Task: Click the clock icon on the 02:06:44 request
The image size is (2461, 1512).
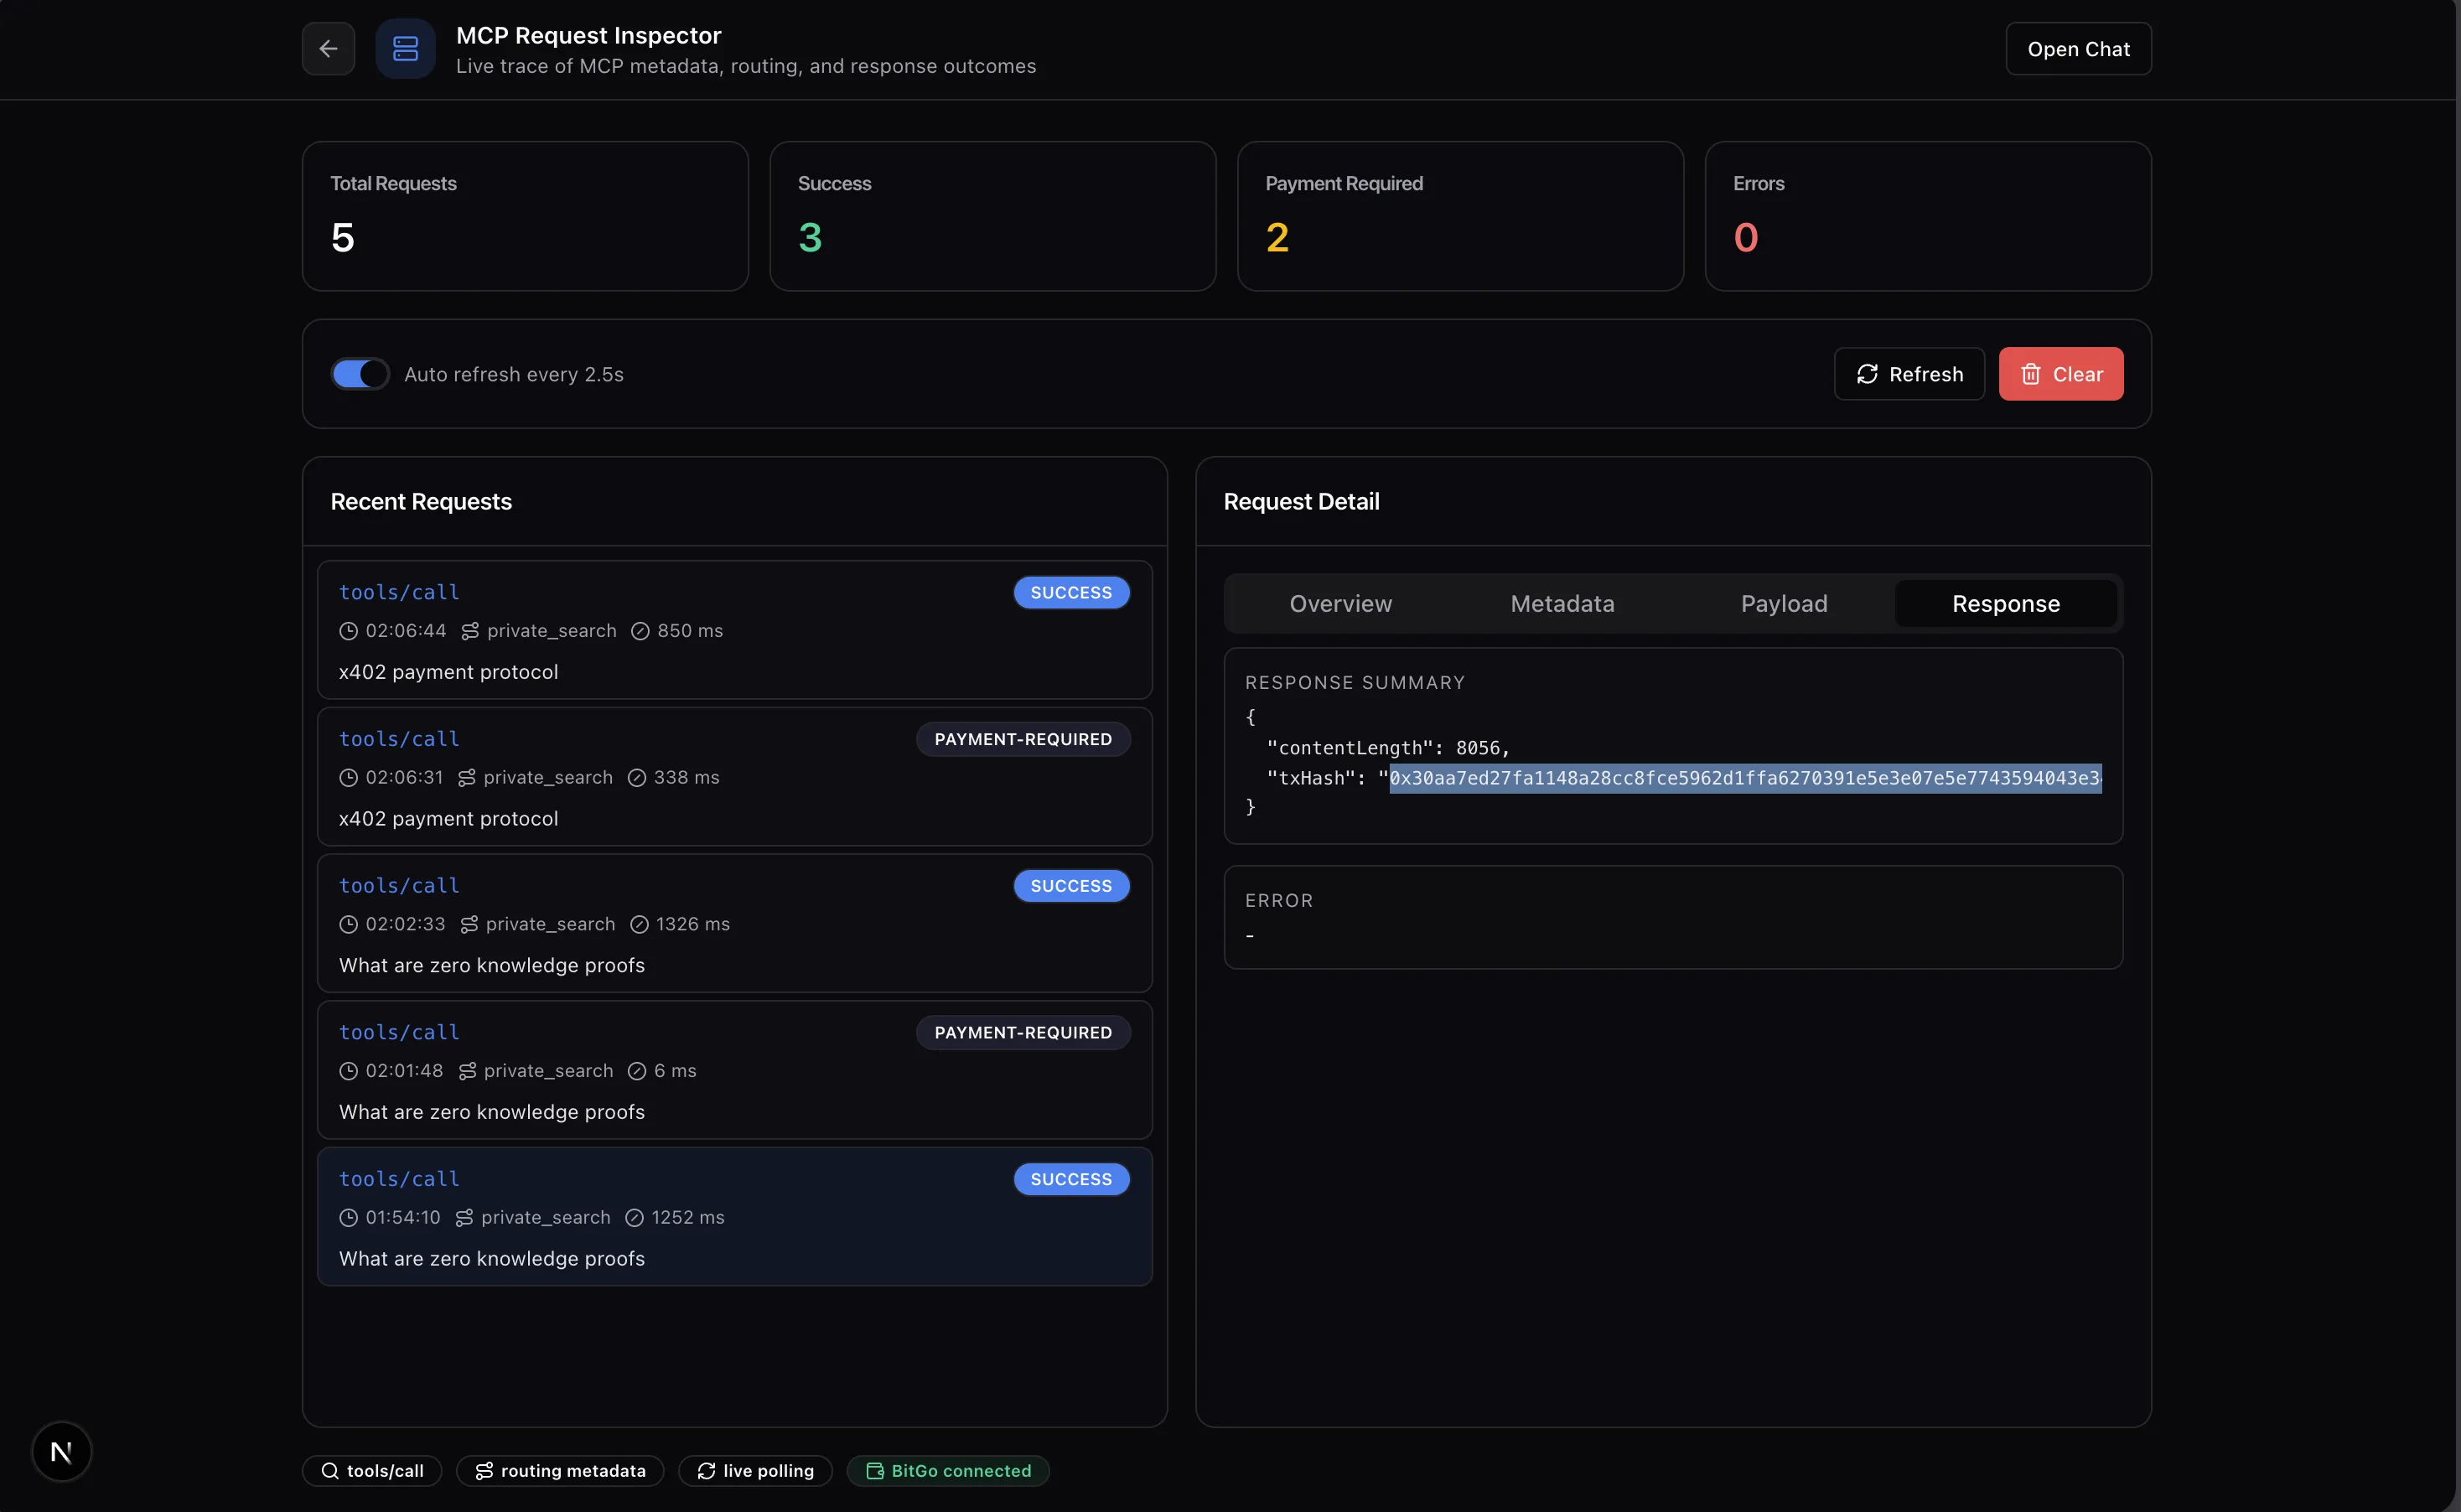Action: (348, 631)
